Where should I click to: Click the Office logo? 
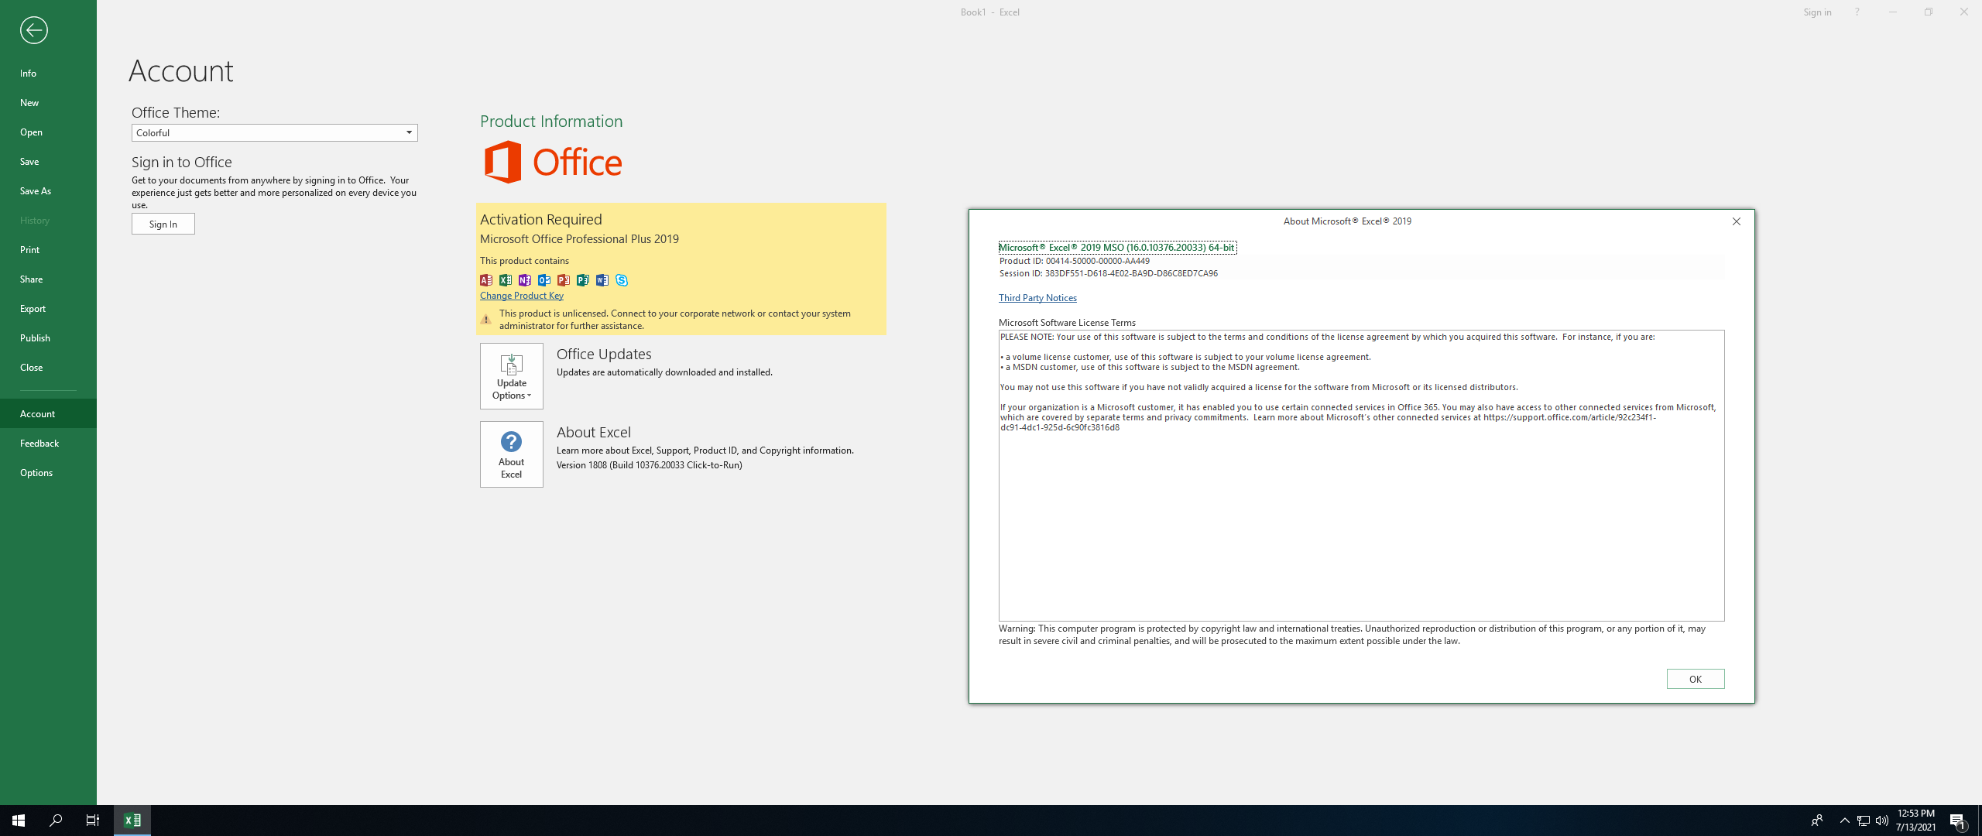click(x=553, y=162)
